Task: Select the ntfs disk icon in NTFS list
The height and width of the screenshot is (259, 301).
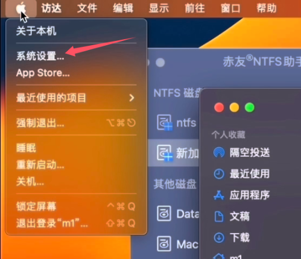Action: [165, 122]
